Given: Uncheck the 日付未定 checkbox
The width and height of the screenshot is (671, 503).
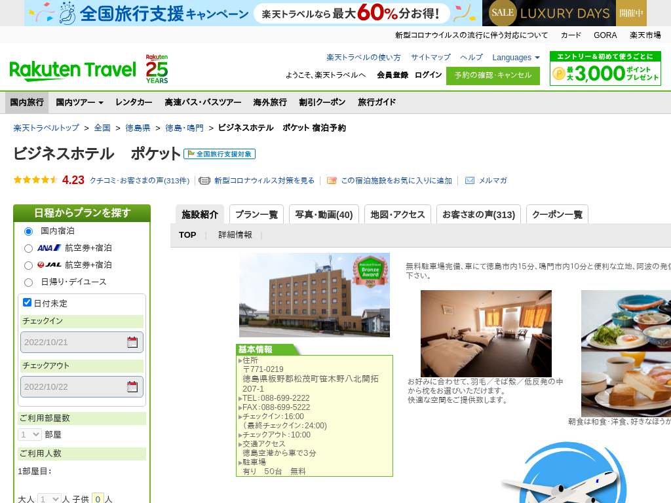Looking at the screenshot, I should click(x=28, y=303).
